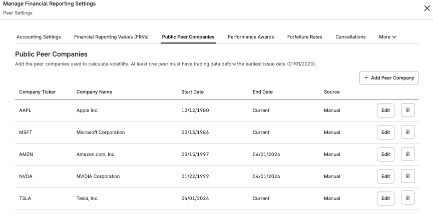The height and width of the screenshot is (215, 433).
Task: Delete the Apple Inc. peer row
Action: point(408,110)
